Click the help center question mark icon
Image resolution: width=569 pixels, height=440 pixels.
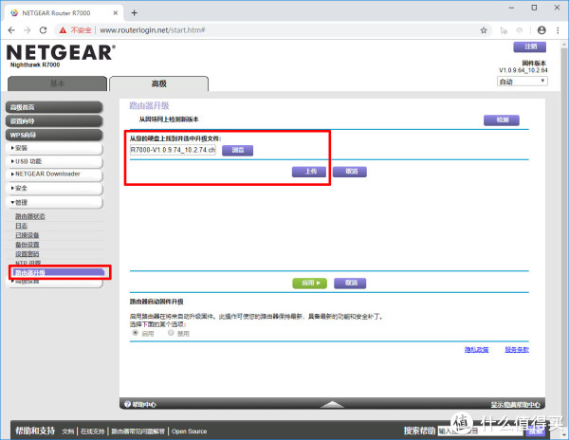pyautogui.click(x=127, y=404)
